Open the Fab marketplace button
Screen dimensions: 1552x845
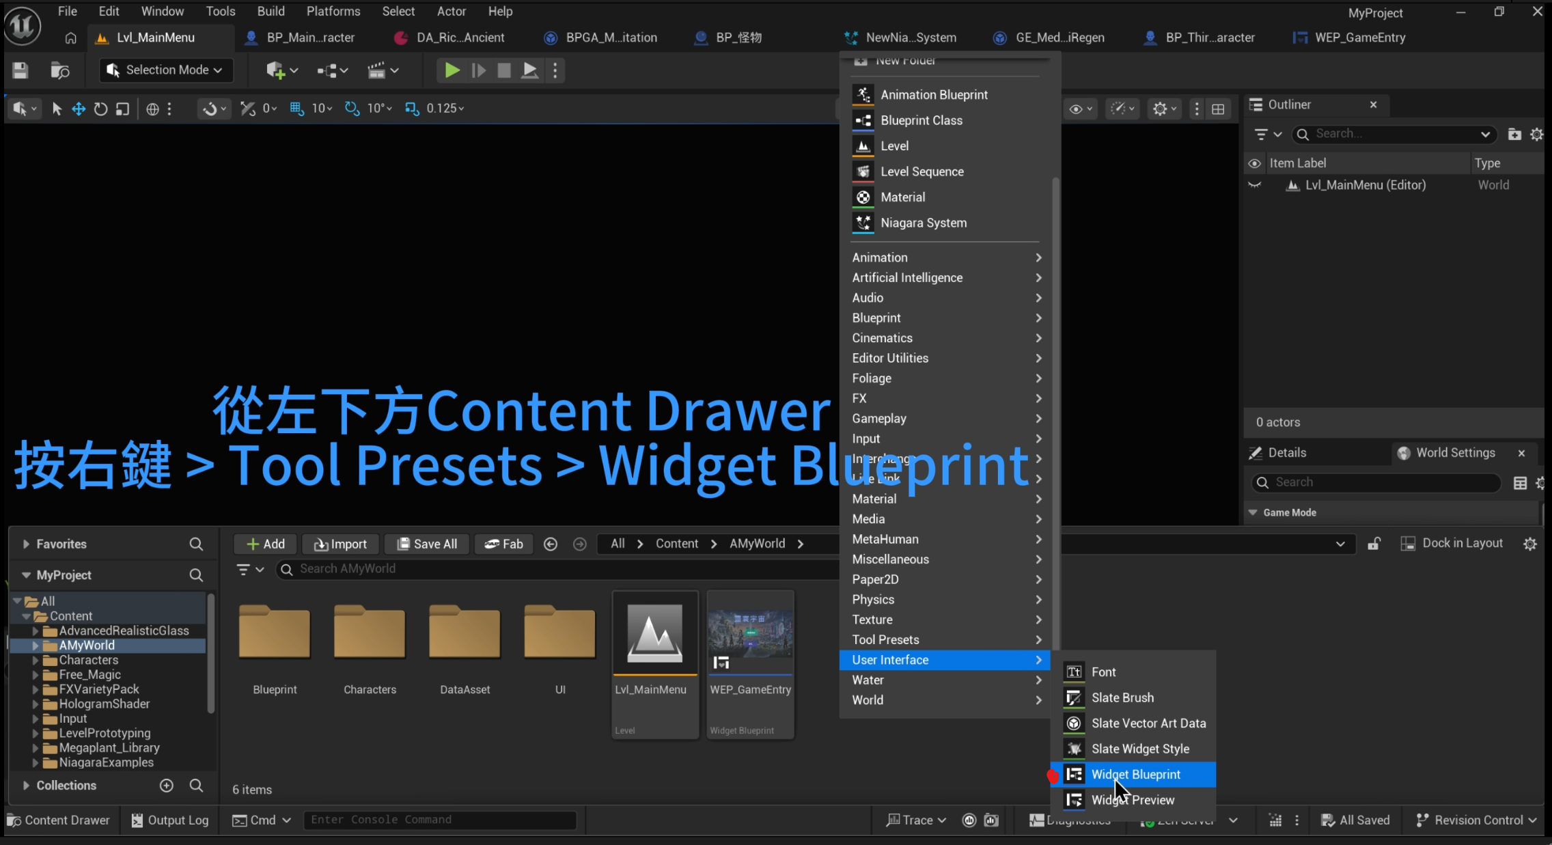pos(504,544)
